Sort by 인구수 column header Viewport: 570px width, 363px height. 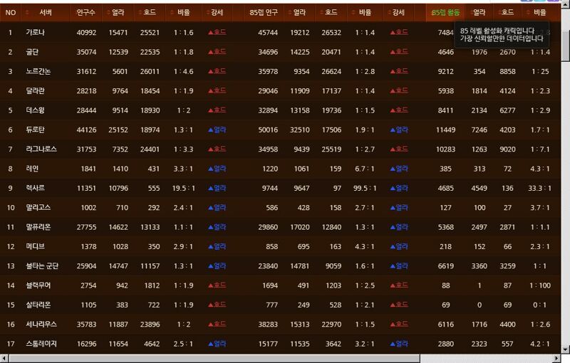tap(85, 13)
